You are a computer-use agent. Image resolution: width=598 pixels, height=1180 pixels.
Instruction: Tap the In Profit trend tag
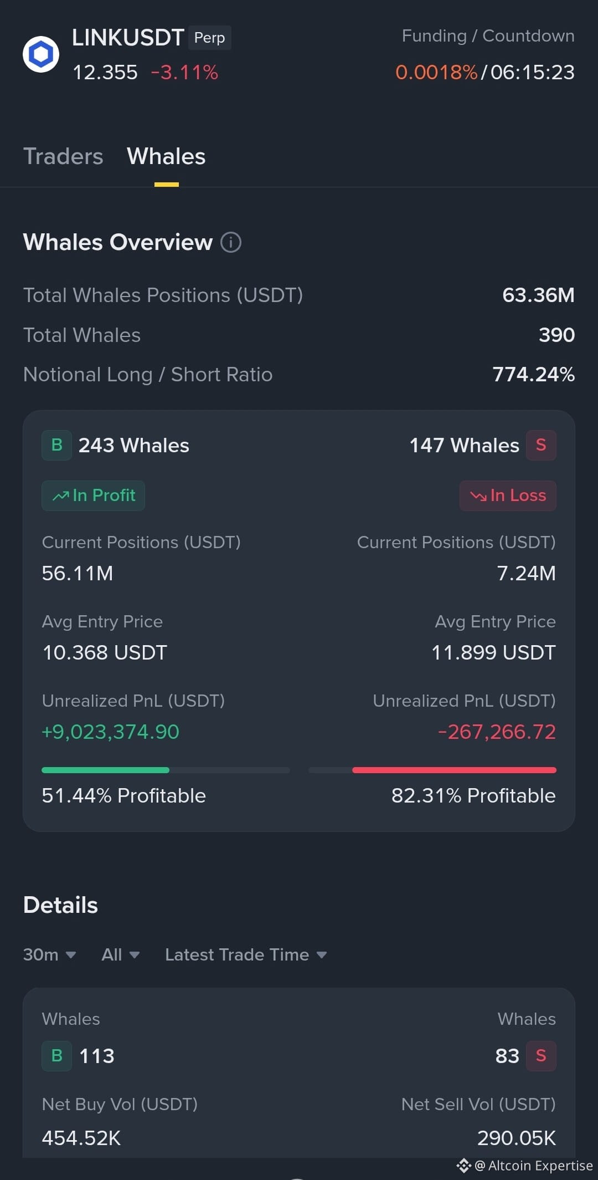pyautogui.click(x=94, y=496)
